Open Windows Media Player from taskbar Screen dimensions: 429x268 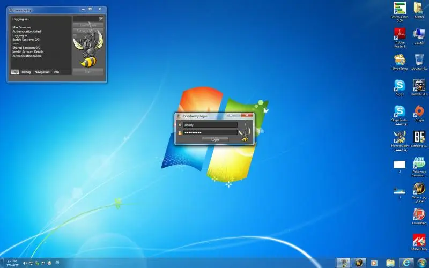pyautogui.click(x=374, y=263)
